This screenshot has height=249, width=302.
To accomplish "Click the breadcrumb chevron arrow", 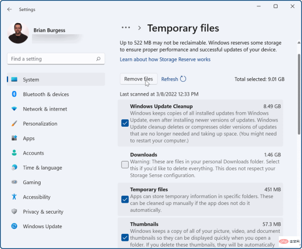I will tap(140, 28).
